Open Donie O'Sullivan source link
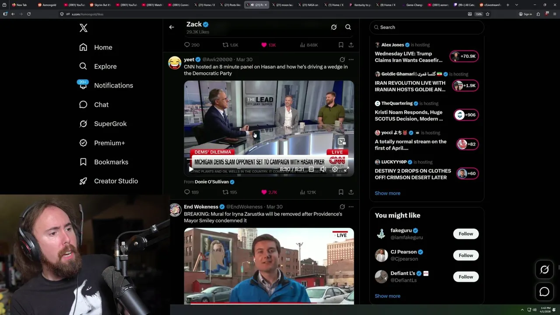 pyautogui.click(x=212, y=182)
